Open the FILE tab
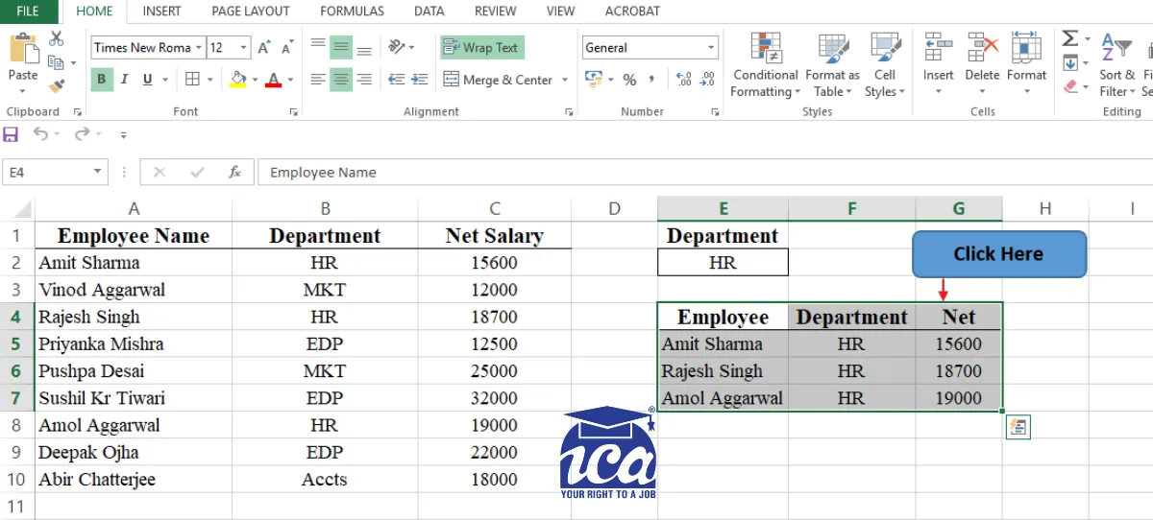The width and height of the screenshot is (1153, 520). (28, 12)
